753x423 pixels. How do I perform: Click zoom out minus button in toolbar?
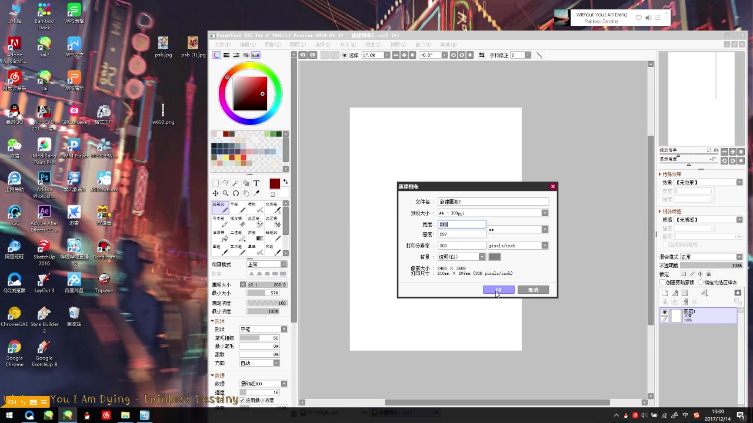coord(396,55)
